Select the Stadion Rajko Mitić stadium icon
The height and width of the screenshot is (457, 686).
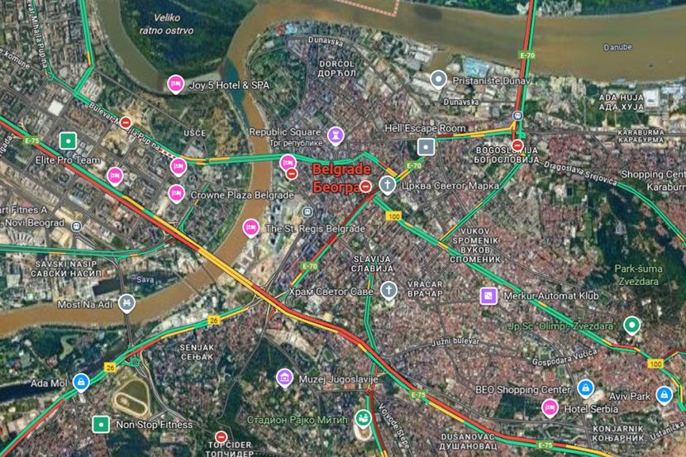tap(363, 419)
